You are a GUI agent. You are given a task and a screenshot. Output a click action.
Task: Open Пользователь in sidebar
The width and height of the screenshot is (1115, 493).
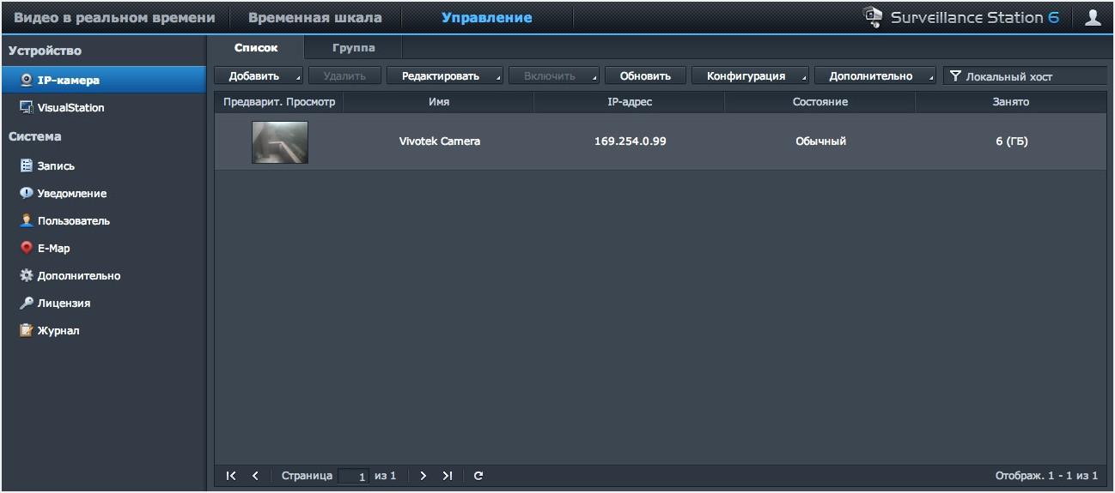click(x=103, y=220)
